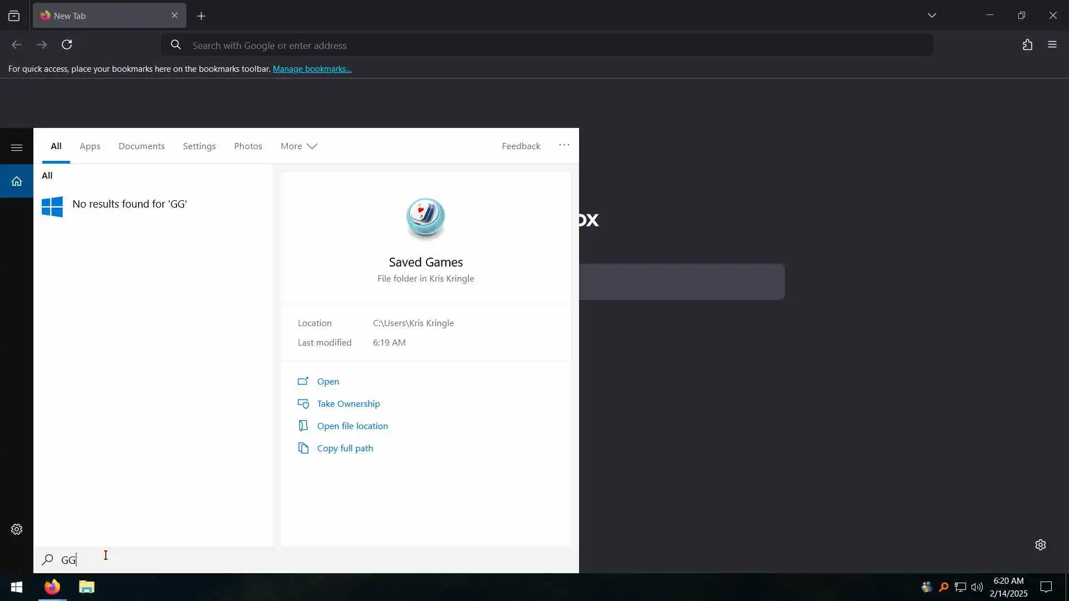The height and width of the screenshot is (601, 1069).
Task: Open search settings gear in sidebar
Action: (17, 529)
